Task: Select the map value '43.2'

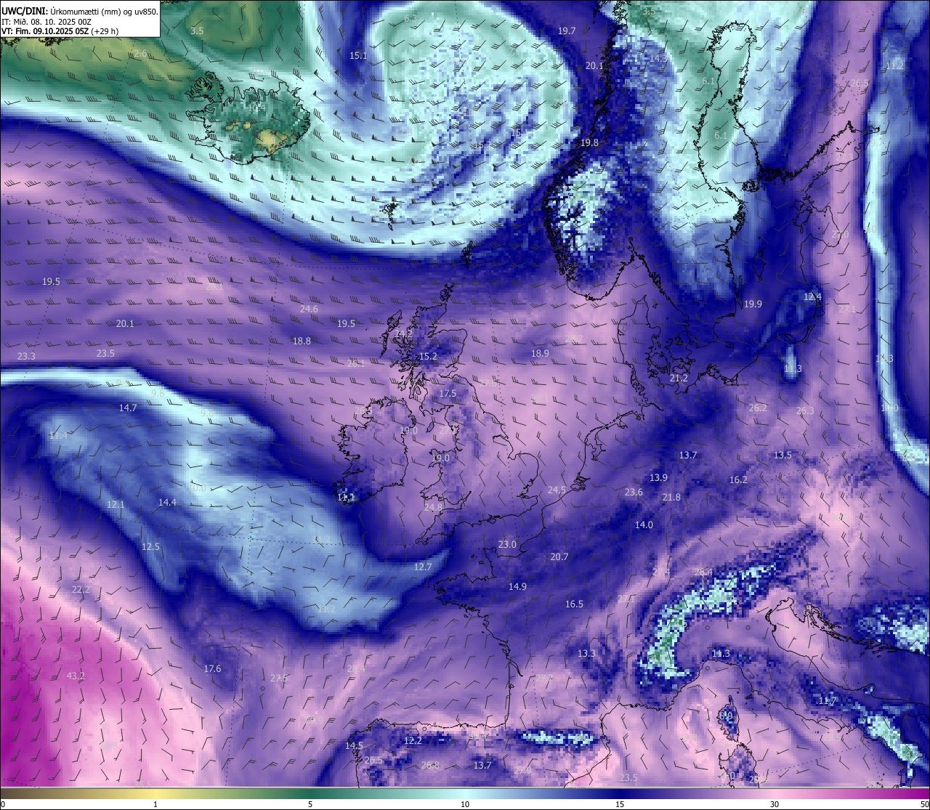Action: tap(76, 676)
